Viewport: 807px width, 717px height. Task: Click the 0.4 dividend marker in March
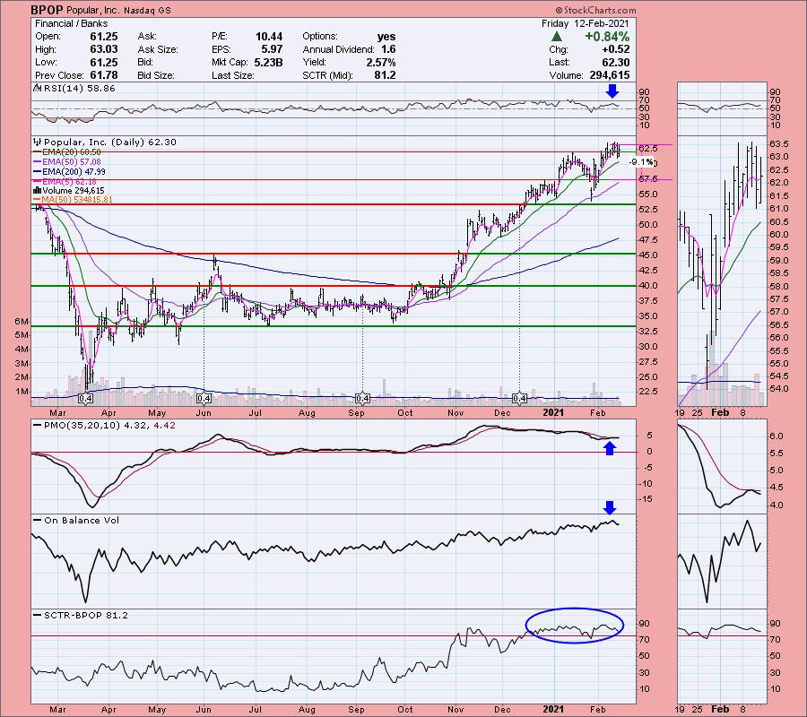click(x=85, y=399)
